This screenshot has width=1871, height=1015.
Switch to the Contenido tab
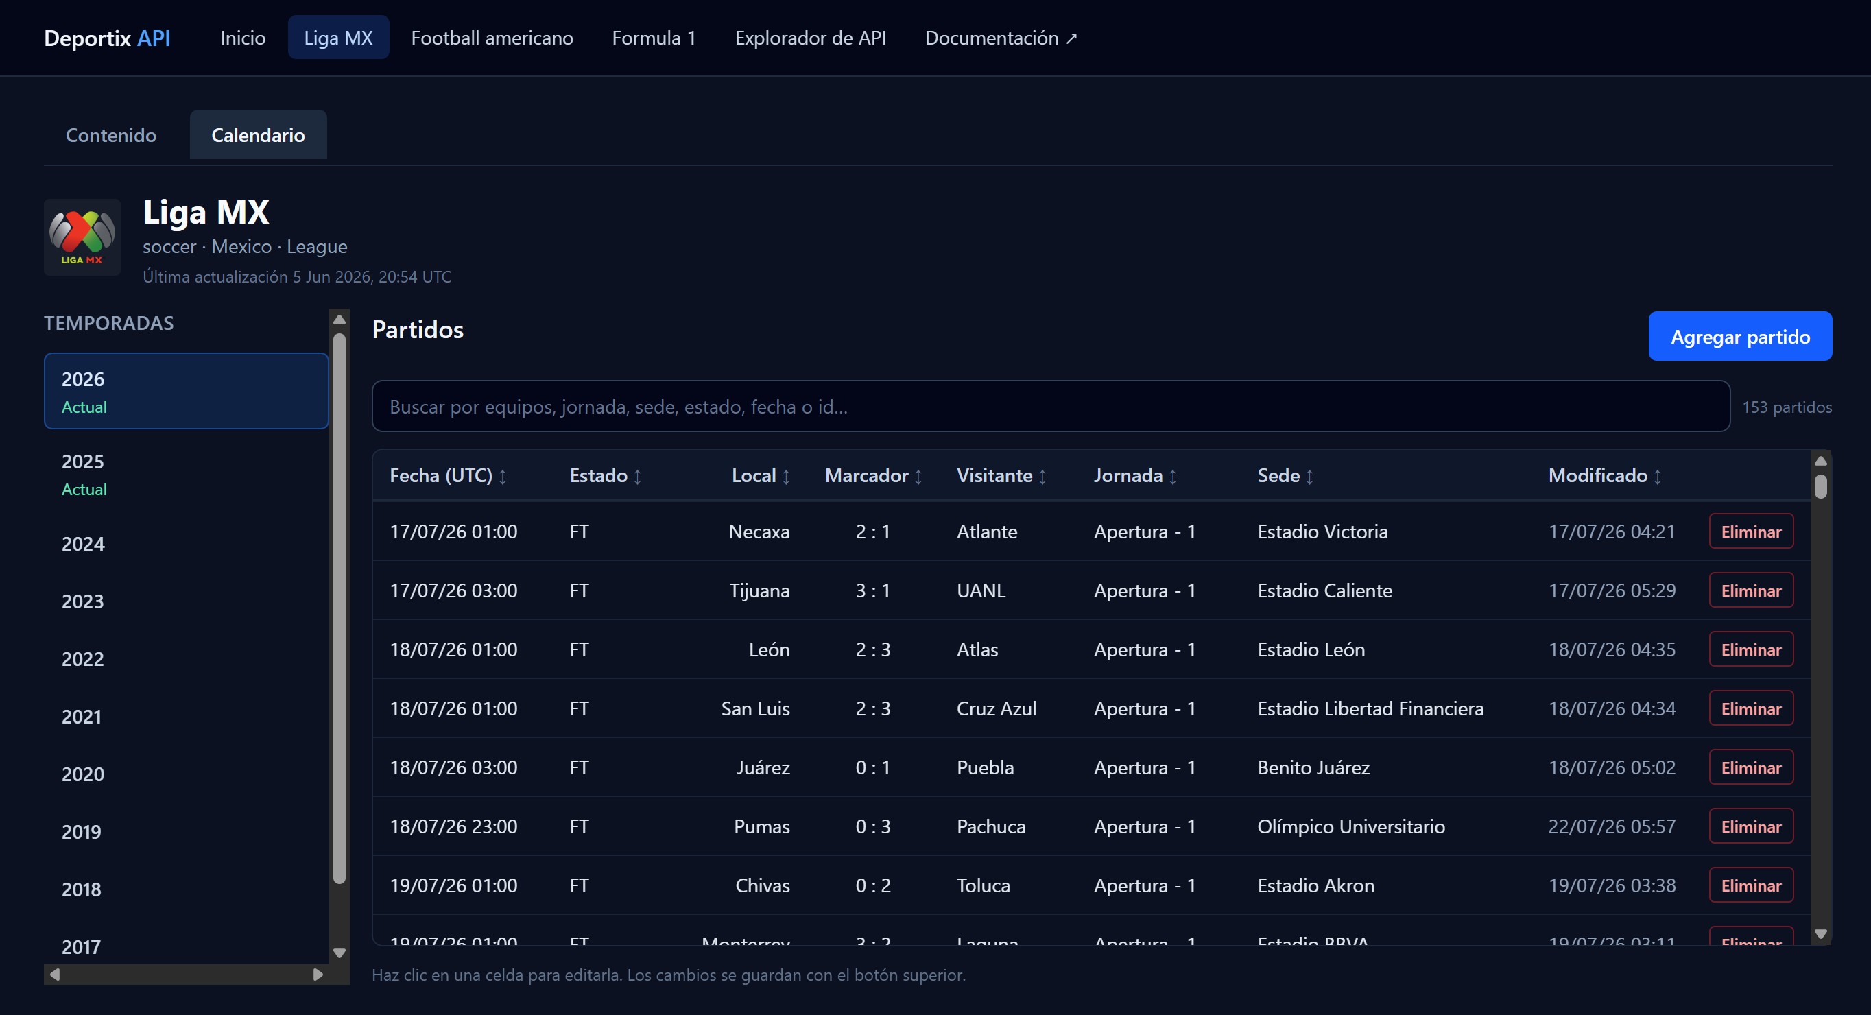click(x=111, y=135)
